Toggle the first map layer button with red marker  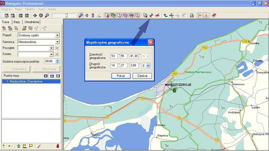point(107,15)
